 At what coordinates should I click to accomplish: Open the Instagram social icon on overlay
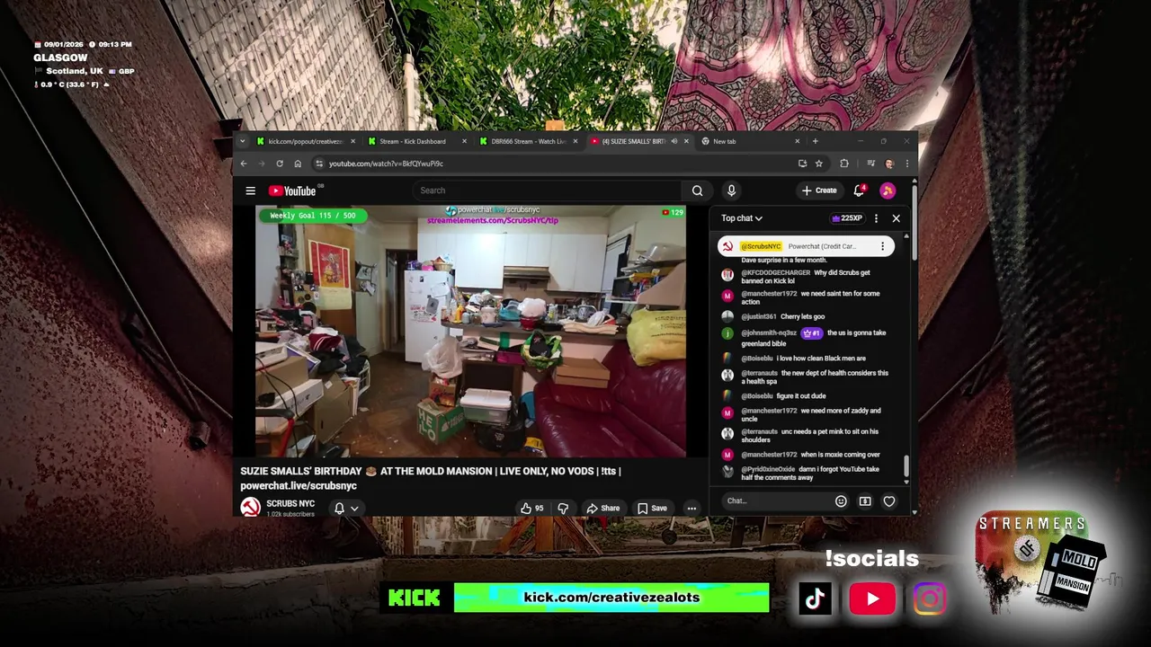click(x=929, y=599)
